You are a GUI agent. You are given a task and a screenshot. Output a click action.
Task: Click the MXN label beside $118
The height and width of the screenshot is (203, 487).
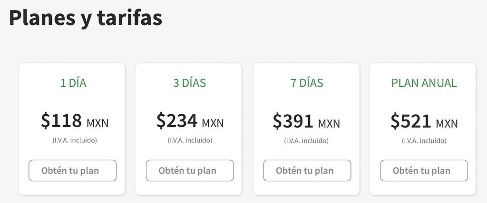click(97, 123)
